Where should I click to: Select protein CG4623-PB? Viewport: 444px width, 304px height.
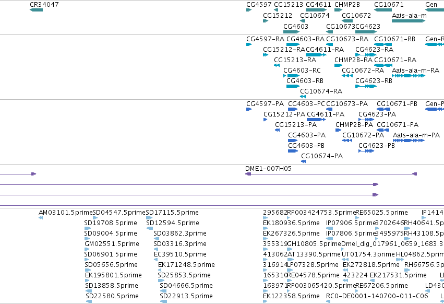pos(366,151)
